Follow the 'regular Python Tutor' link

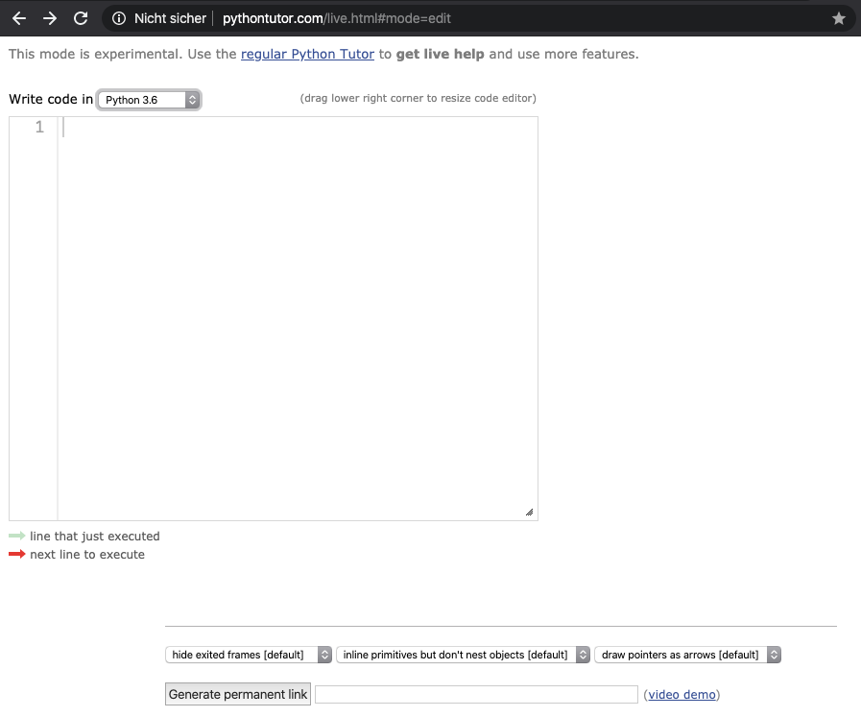[307, 54]
